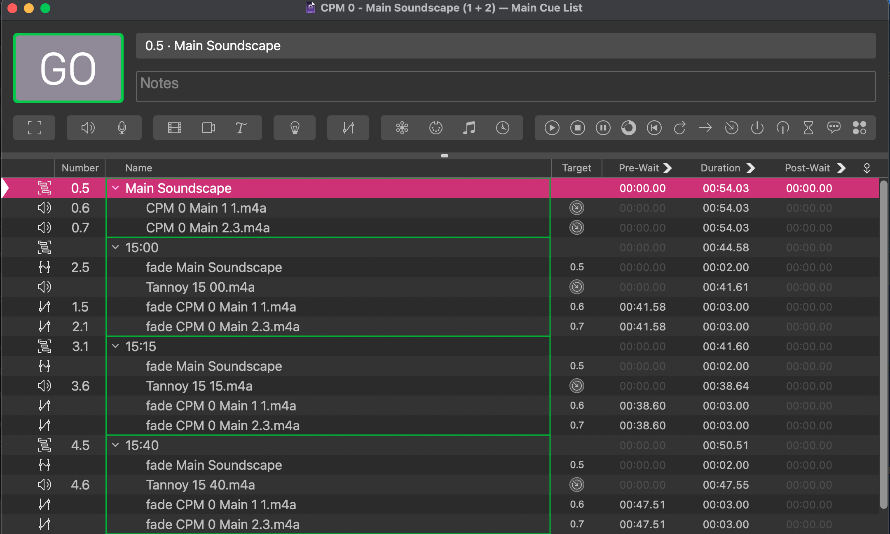Add a Timecode cue using the clock icon
Image resolution: width=890 pixels, height=534 pixels.
click(503, 128)
